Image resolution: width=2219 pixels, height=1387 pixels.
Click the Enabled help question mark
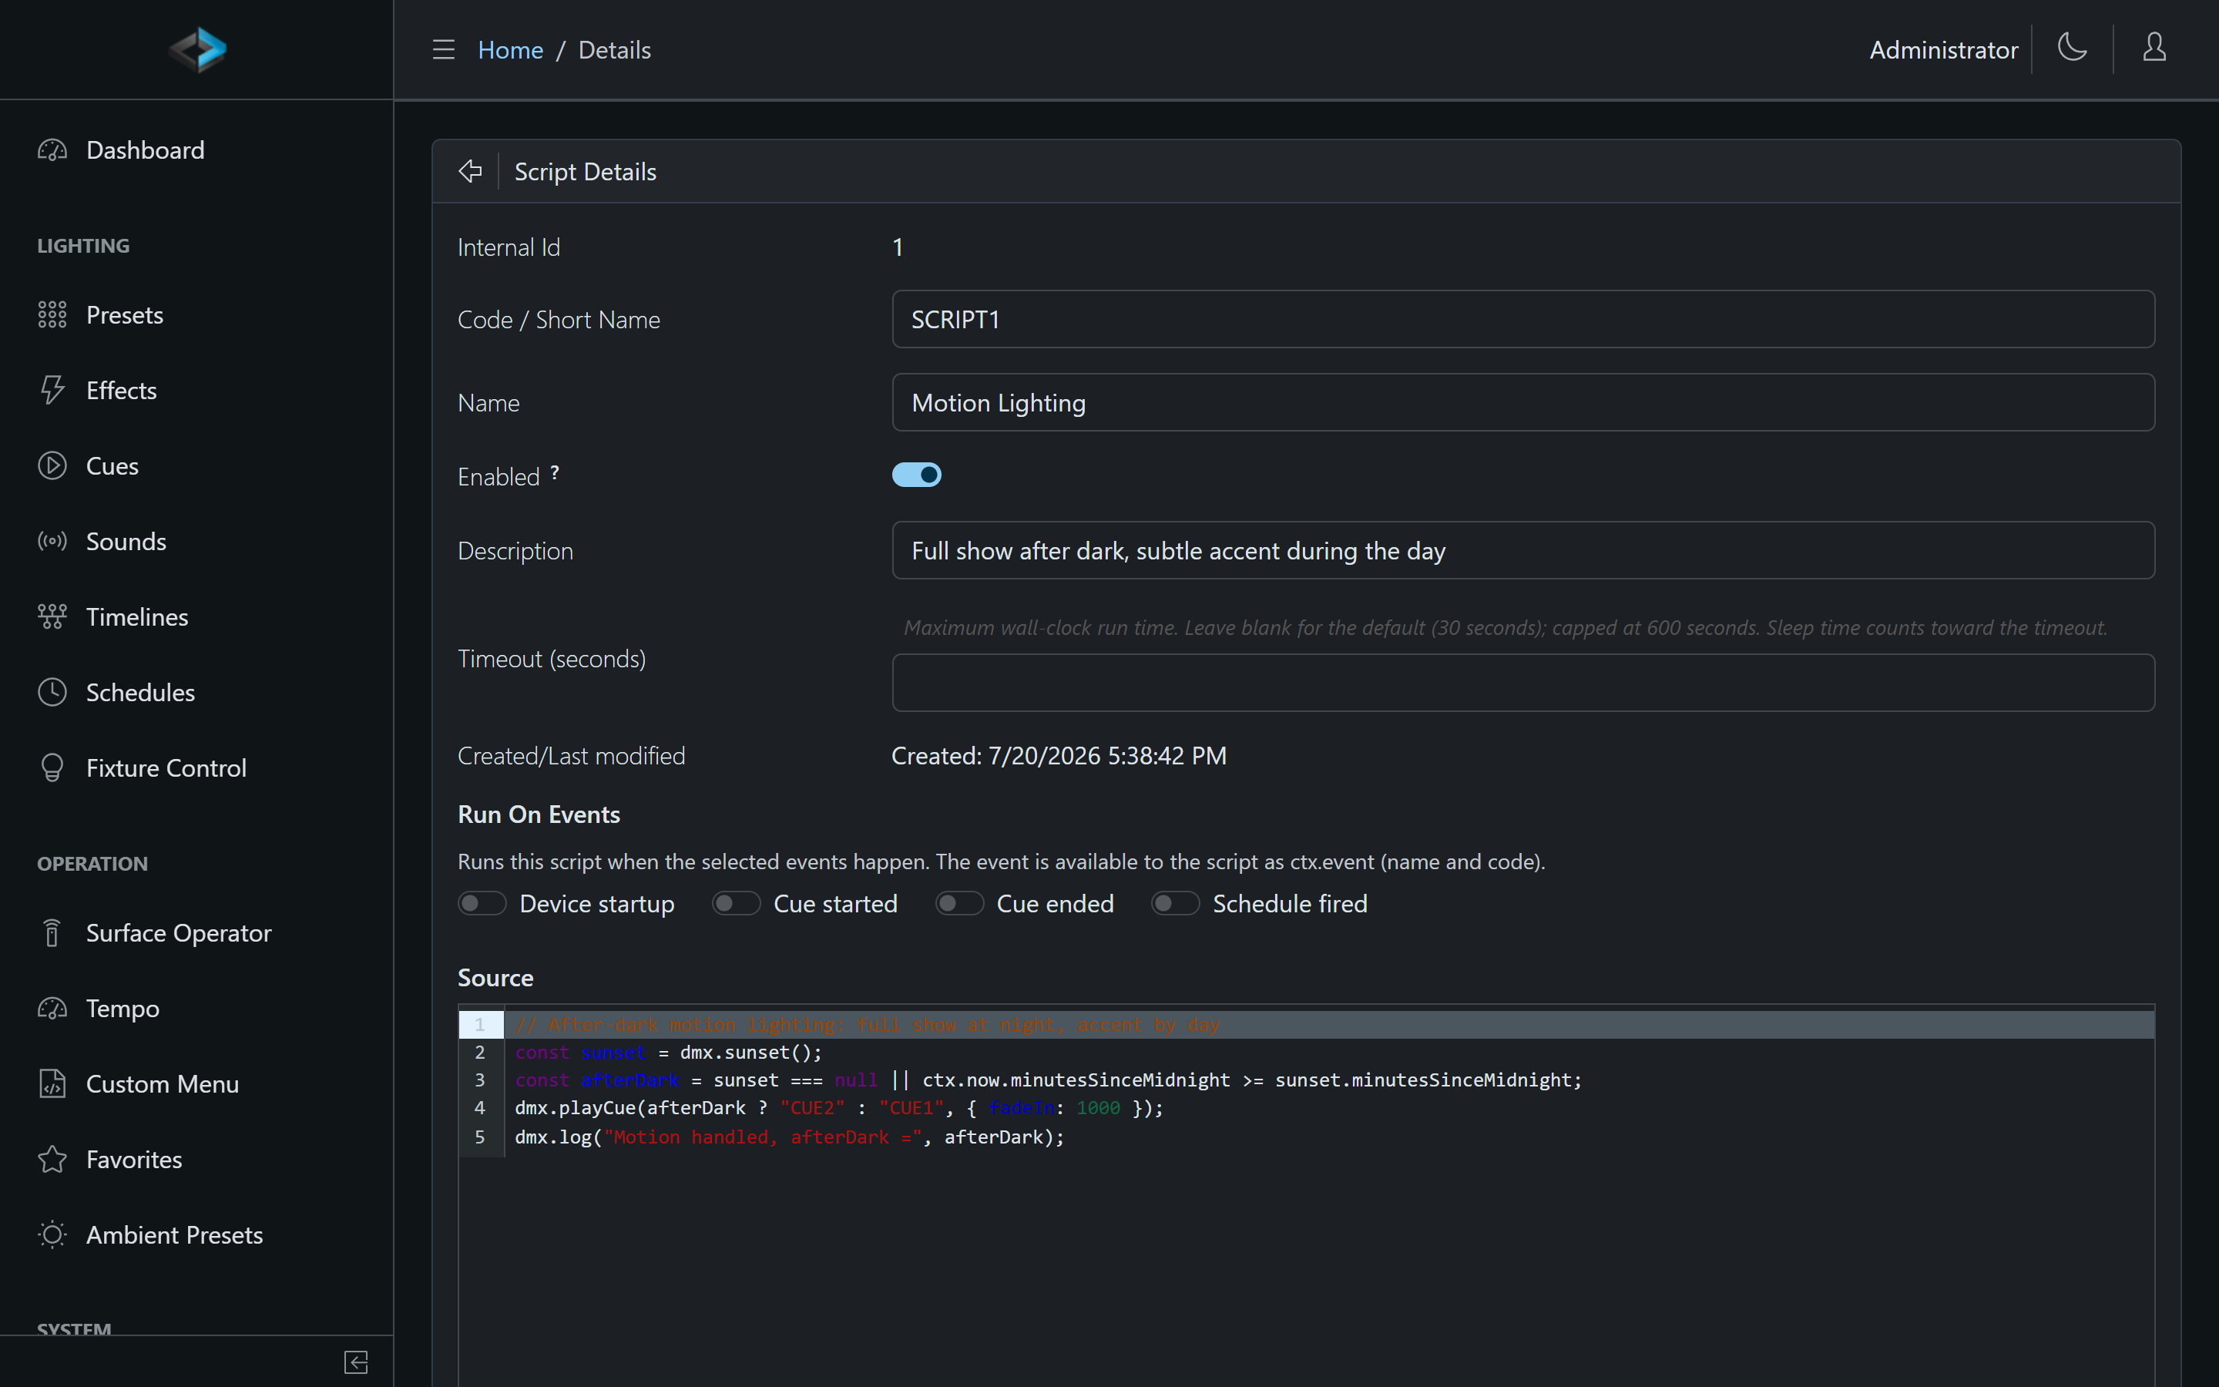(x=555, y=473)
